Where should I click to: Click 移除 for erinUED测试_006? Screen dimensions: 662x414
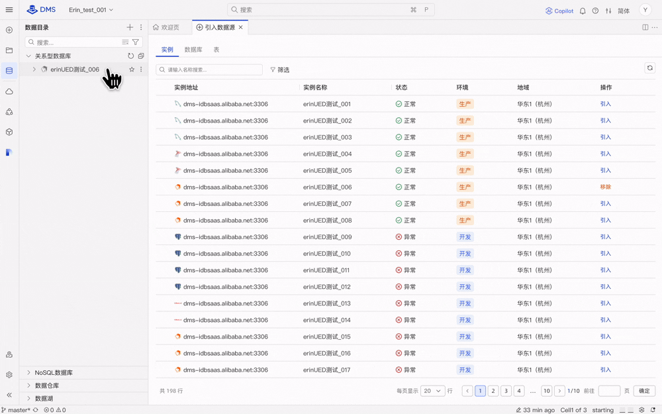pyautogui.click(x=605, y=187)
